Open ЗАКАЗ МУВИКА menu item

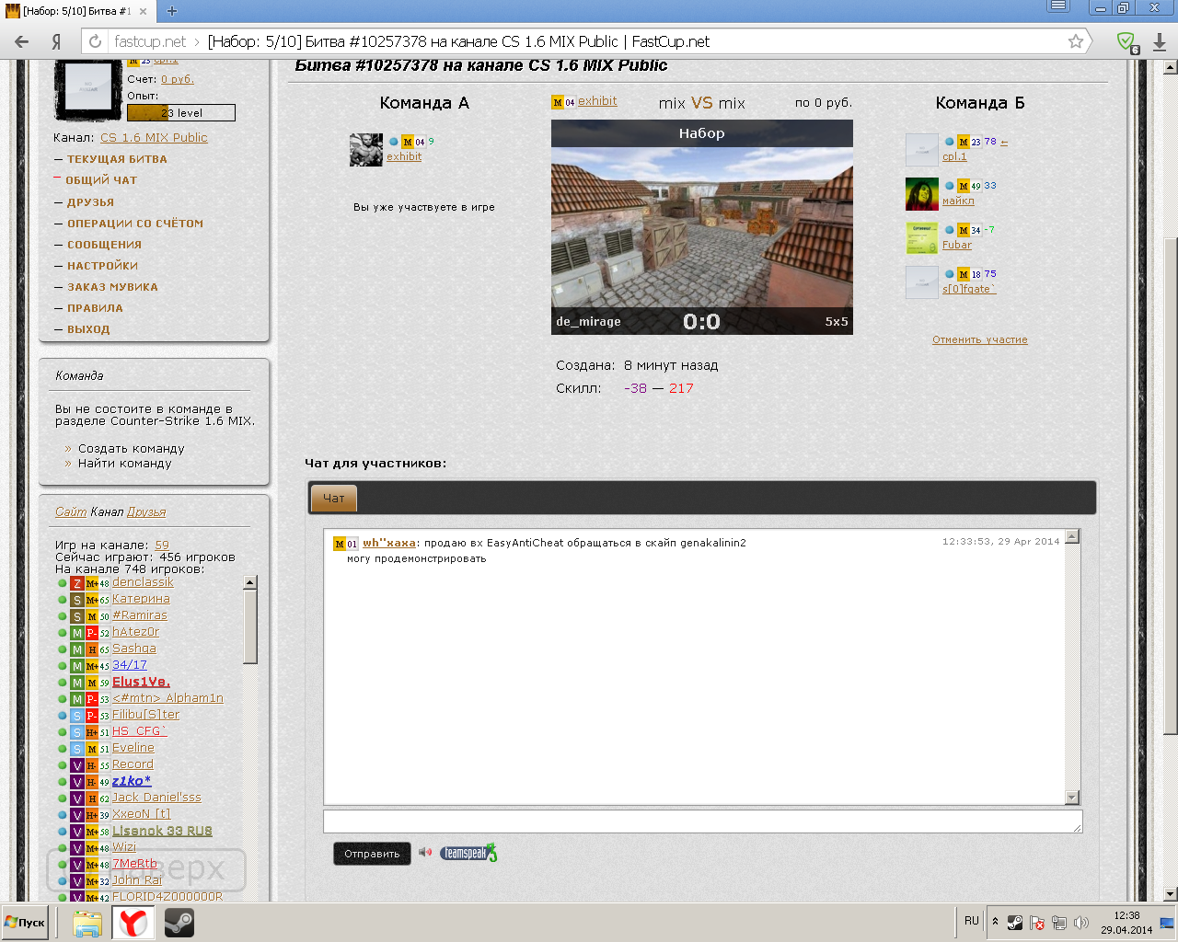coord(112,287)
